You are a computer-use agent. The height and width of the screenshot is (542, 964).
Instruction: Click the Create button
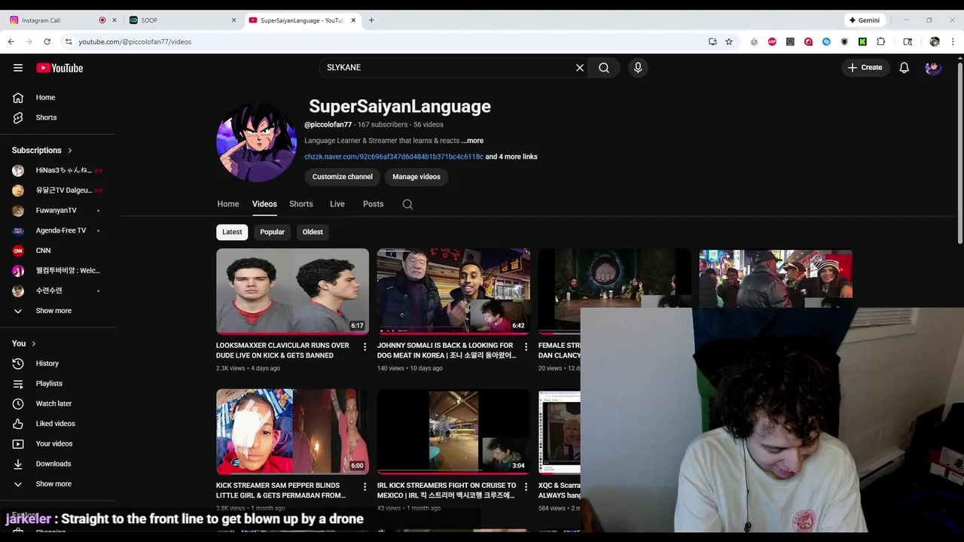click(865, 68)
